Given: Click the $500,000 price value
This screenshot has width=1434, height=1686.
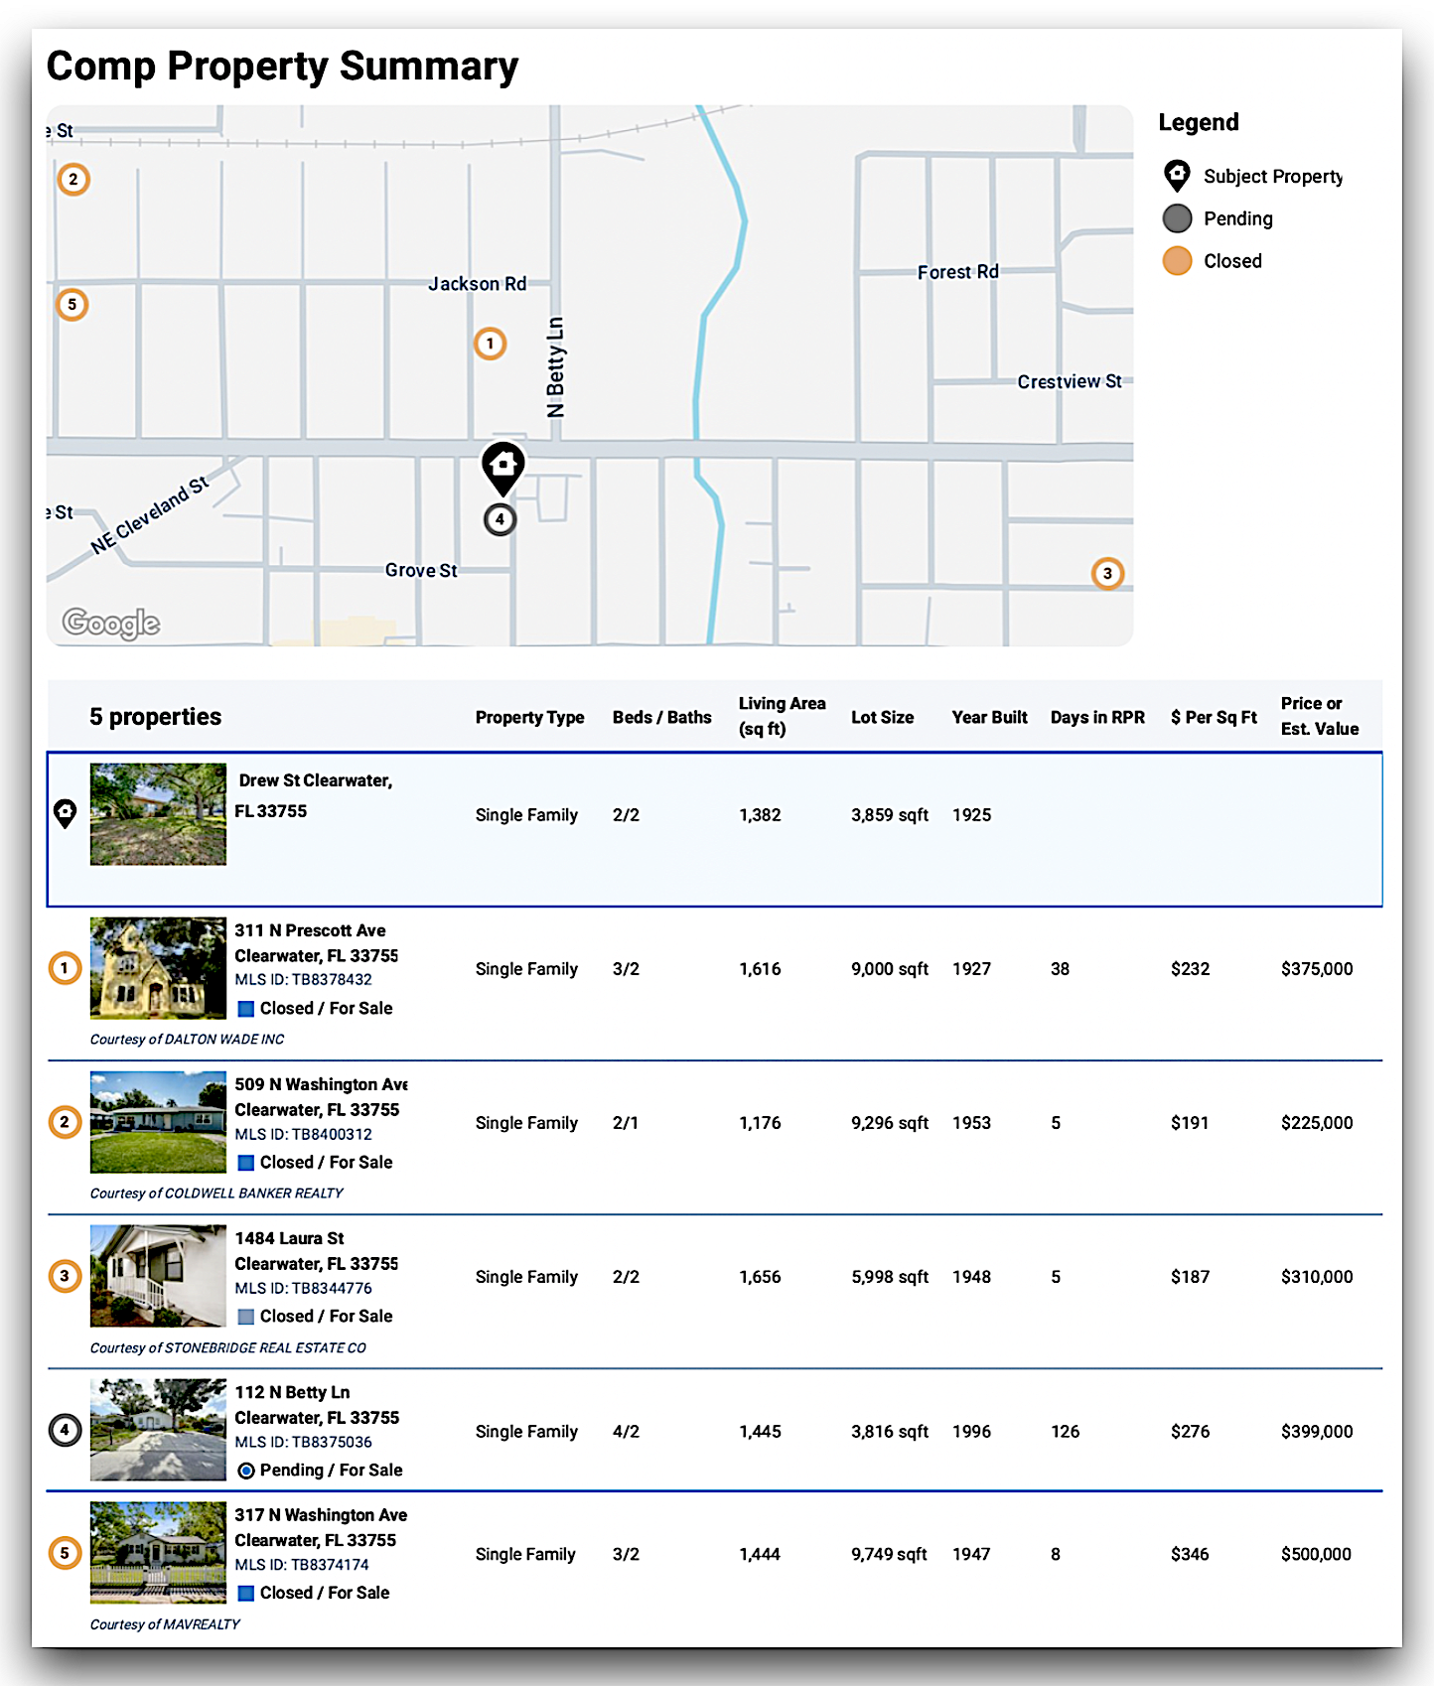Looking at the screenshot, I should coord(1316,1554).
